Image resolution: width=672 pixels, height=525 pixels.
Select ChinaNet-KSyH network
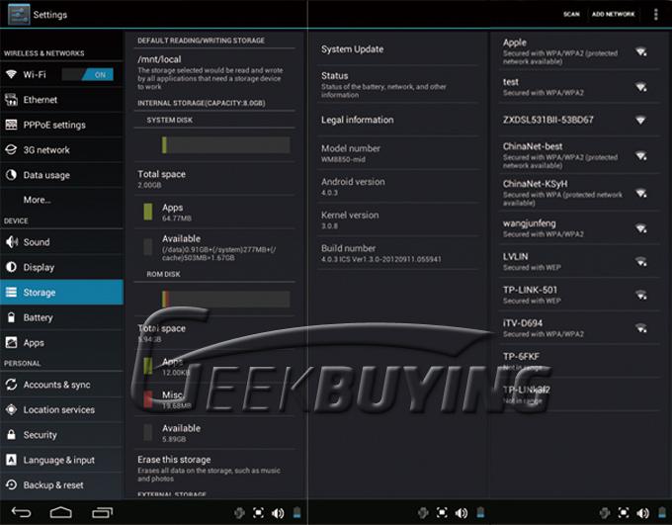[578, 193]
